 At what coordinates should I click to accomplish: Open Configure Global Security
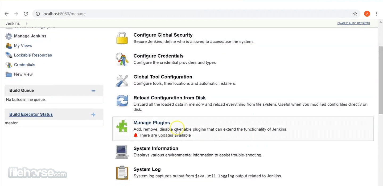(x=163, y=35)
